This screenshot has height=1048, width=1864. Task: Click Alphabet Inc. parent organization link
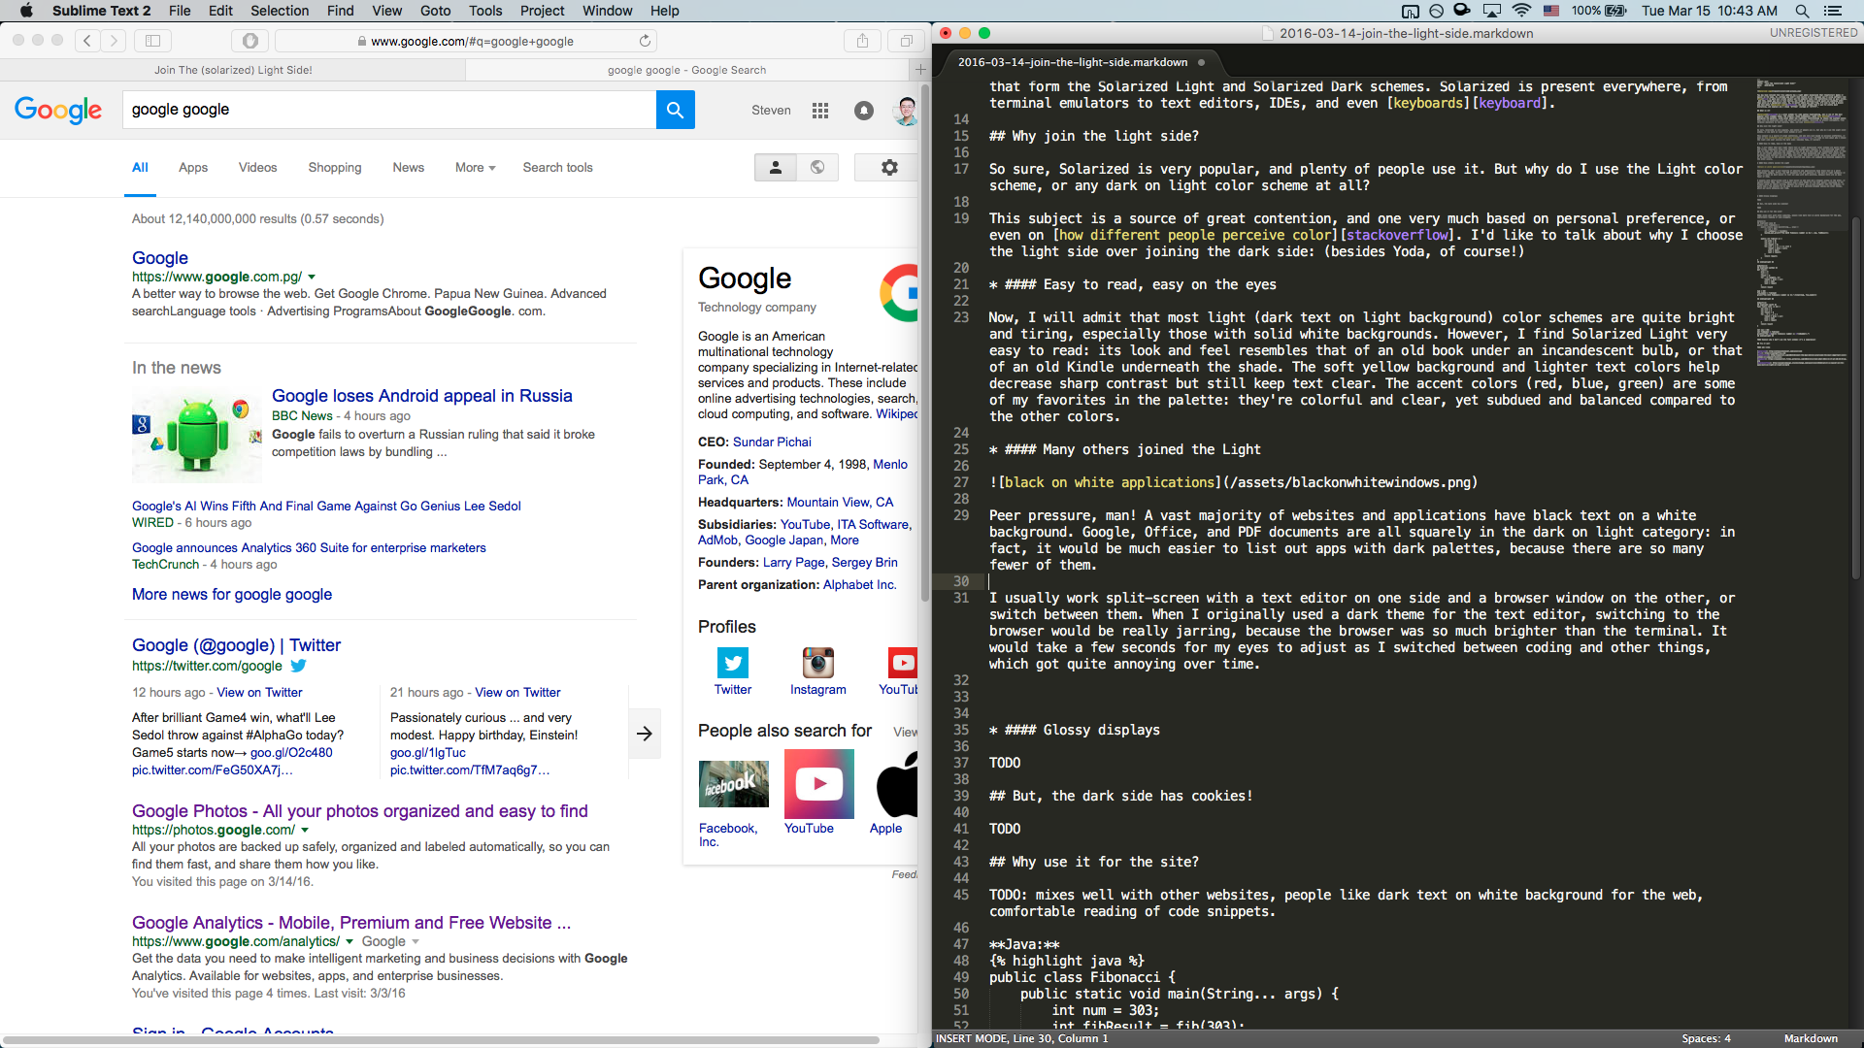[859, 585]
